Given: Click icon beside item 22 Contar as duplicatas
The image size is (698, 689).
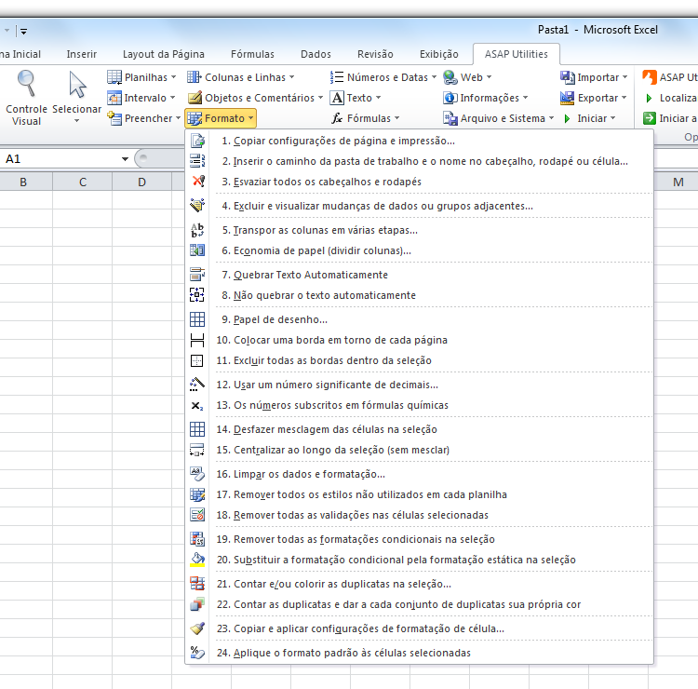Looking at the screenshot, I should point(197,604).
